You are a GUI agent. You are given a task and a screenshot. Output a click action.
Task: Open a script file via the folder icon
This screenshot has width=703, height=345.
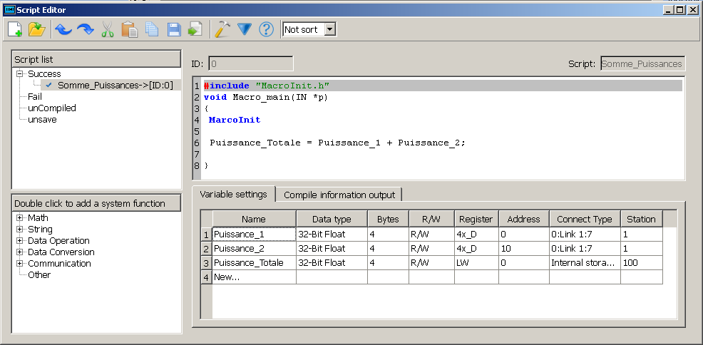pyautogui.click(x=37, y=29)
